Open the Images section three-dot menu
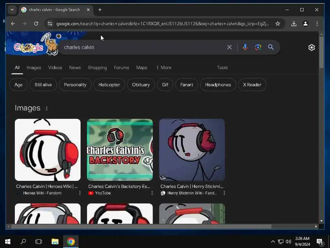 pyautogui.click(x=47, y=108)
